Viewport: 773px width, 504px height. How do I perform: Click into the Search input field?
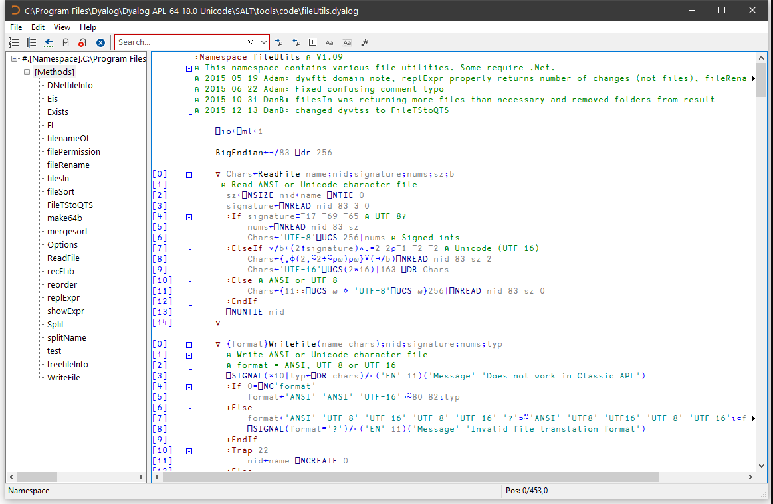pyautogui.click(x=179, y=42)
